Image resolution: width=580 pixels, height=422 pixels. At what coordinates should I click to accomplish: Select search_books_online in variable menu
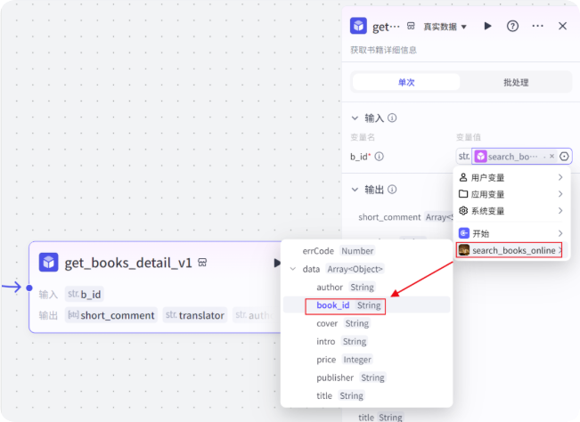[x=510, y=250]
